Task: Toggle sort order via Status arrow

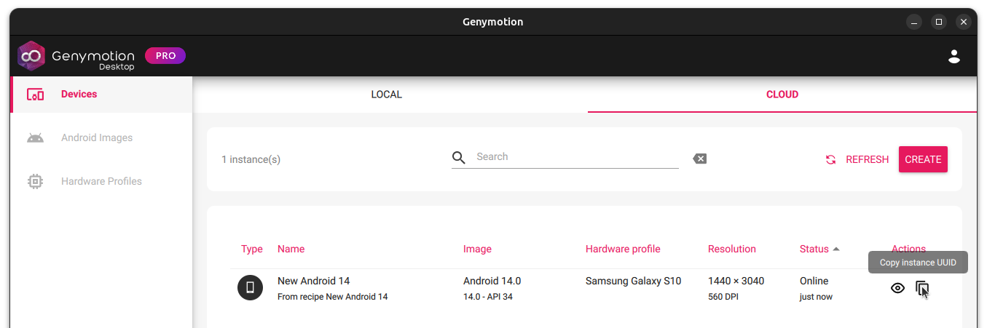Action: pos(836,249)
